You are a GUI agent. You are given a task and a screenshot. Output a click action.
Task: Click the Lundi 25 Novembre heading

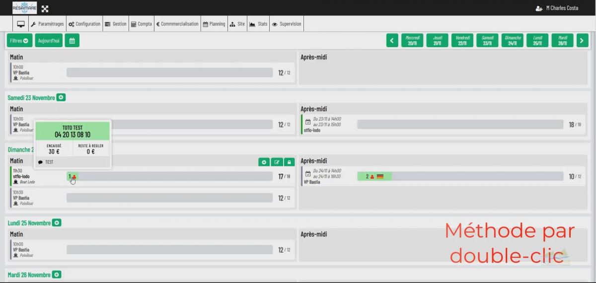[x=29, y=223]
